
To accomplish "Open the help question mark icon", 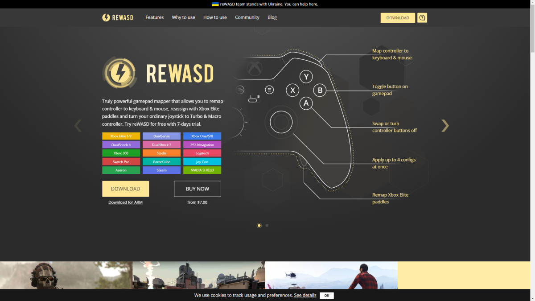I will tap(422, 18).
